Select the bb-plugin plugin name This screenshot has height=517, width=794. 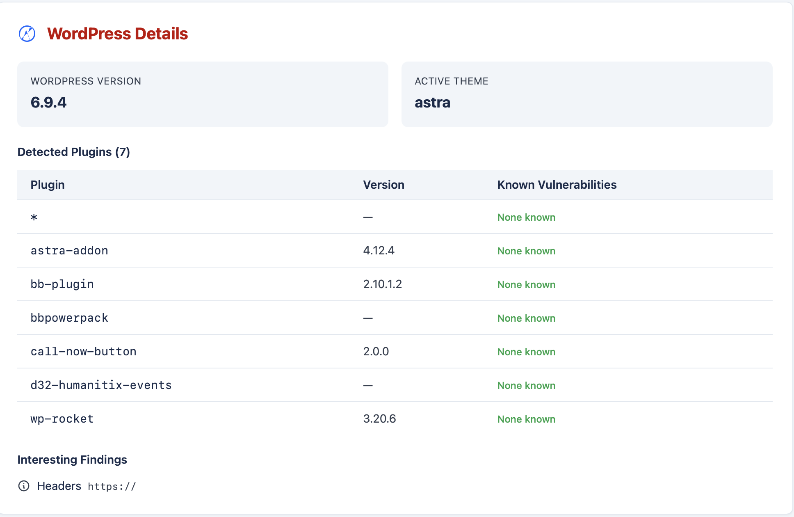coord(62,284)
